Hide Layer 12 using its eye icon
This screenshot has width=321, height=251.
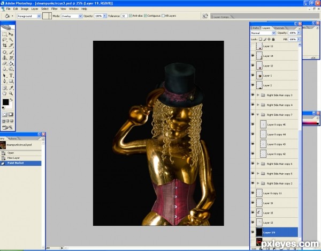click(x=253, y=65)
